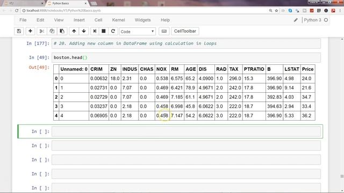Viewport: 344px width, 193px height.
Task: Open the File menu
Action: pyautogui.click(x=23, y=20)
